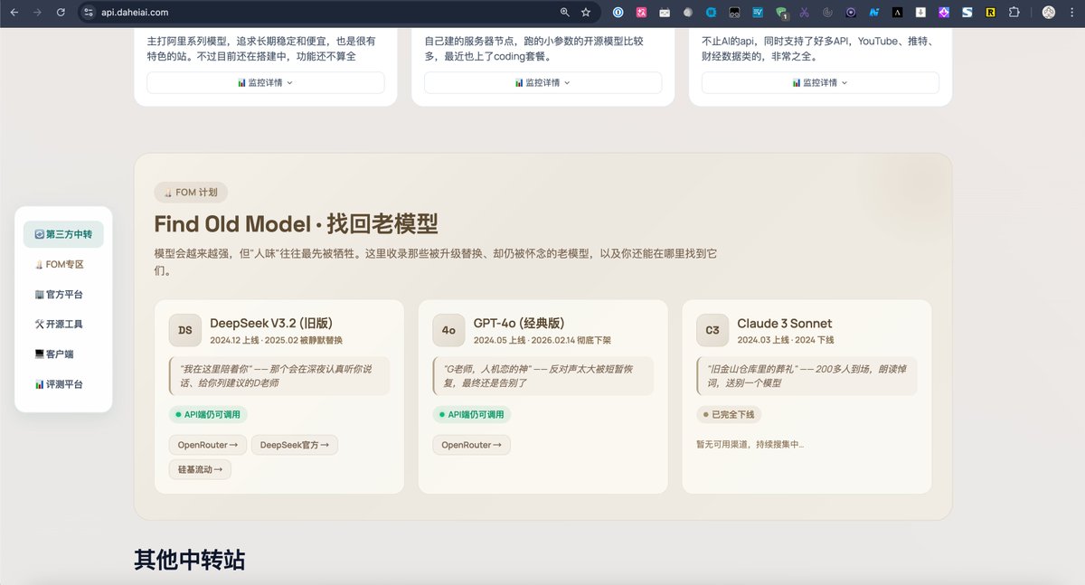This screenshot has width=1085, height=585.
Task: Bookmark this page with the star icon
Action: (x=586, y=13)
